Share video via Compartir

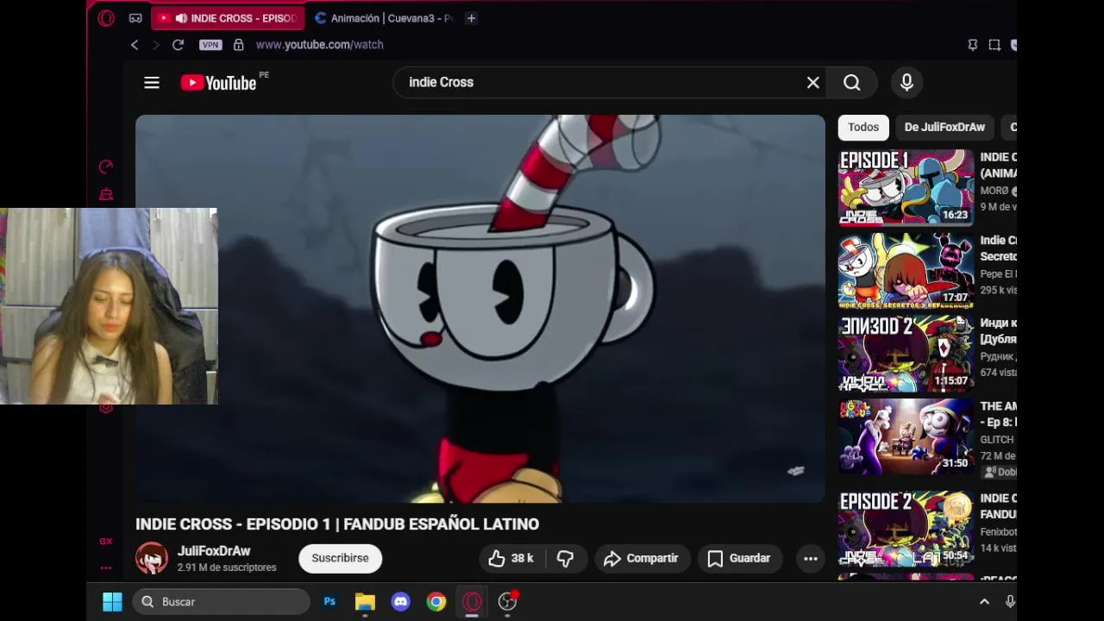tap(642, 558)
